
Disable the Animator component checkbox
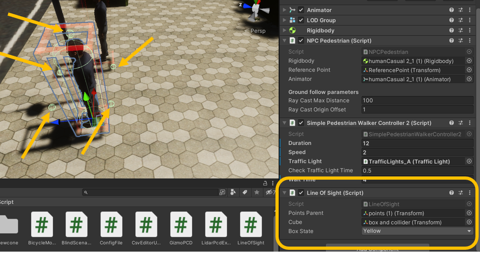click(x=301, y=10)
